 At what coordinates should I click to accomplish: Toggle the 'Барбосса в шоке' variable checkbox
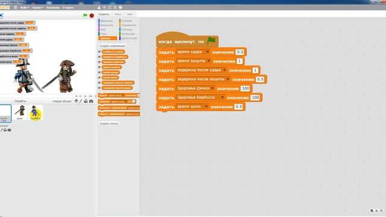(x=99, y=52)
